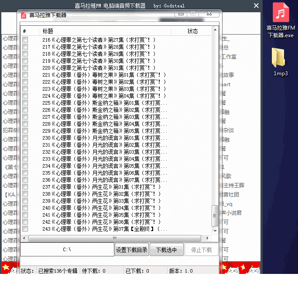This screenshot has height=284, width=298.
Task: Click the horizontal scrollbar thumb
Action: tap(115, 238)
